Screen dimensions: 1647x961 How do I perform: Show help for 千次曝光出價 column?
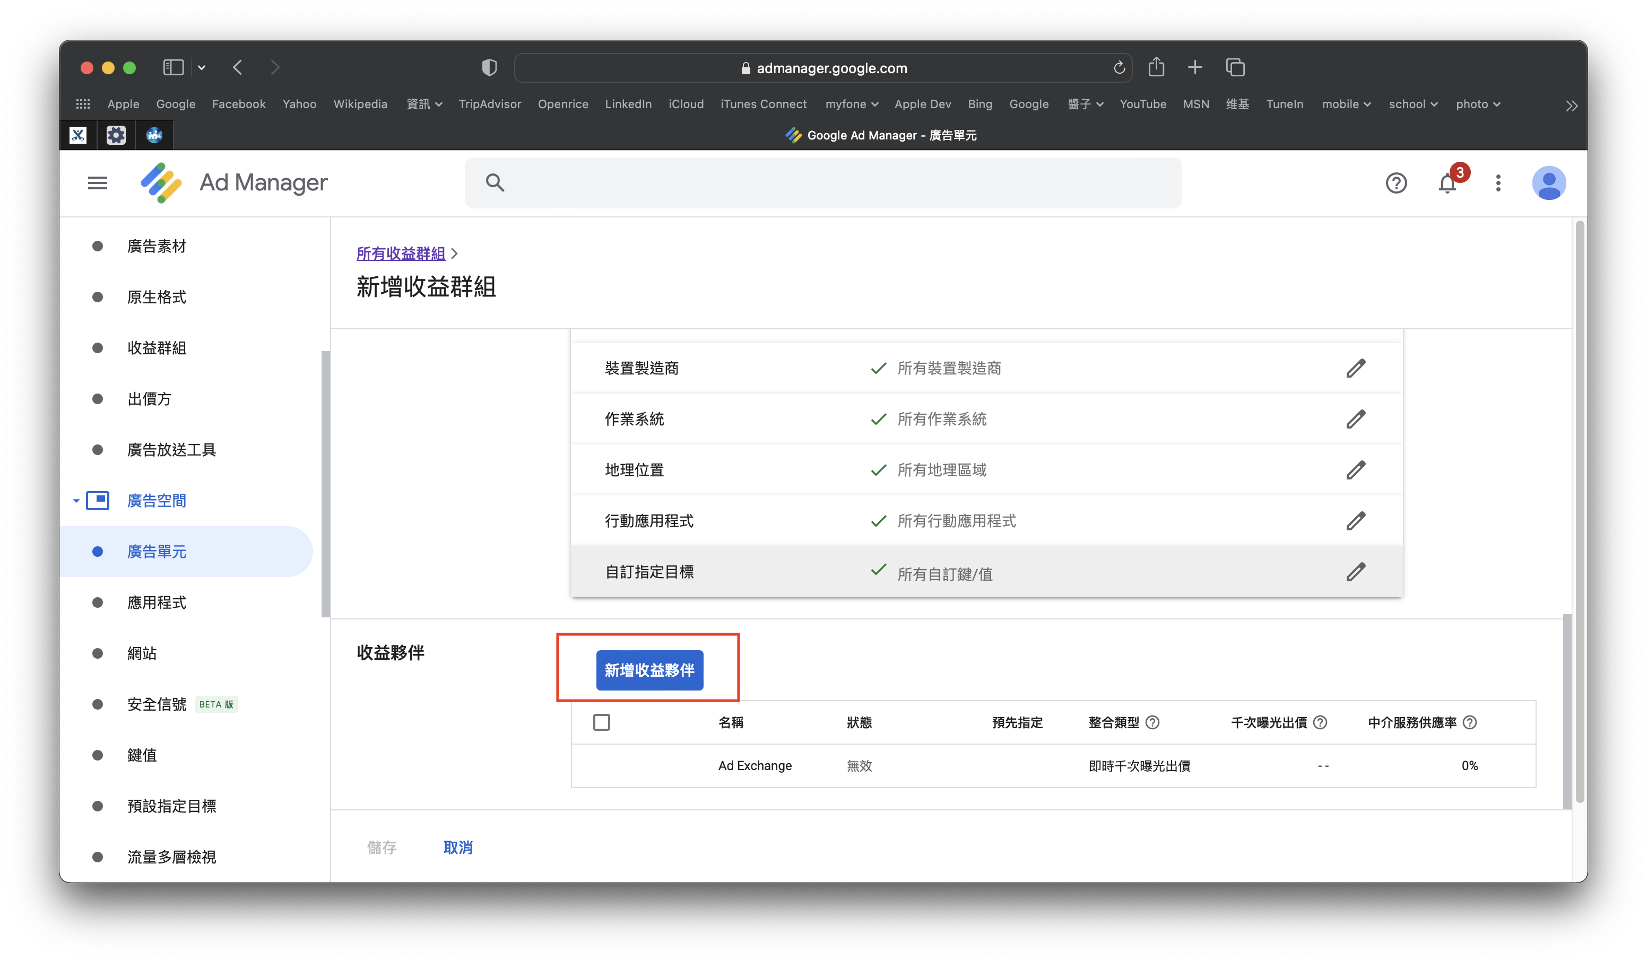point(1320,722)
